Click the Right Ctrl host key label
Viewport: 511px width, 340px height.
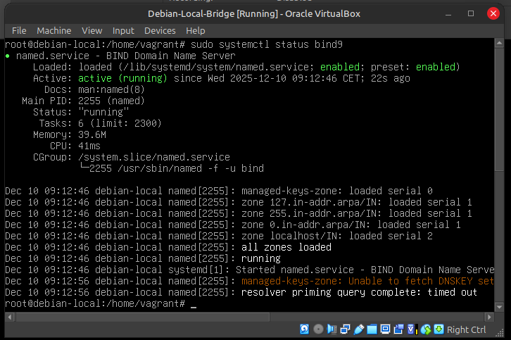point(467,329)
